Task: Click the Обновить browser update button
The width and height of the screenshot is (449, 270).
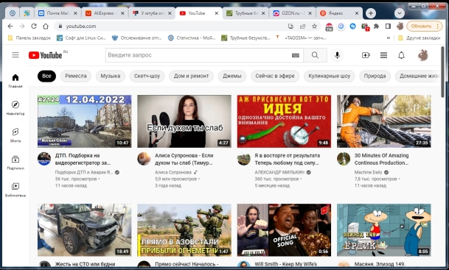Action: coord(424,26)
